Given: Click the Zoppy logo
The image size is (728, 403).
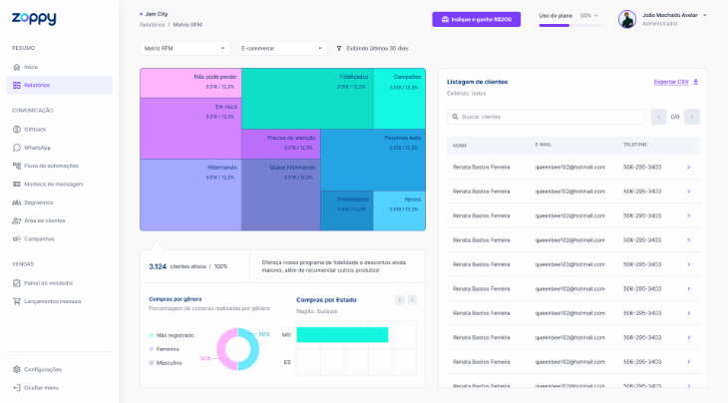Looking at the screenshot, I should pyautogui.click(x=34, y=19).
